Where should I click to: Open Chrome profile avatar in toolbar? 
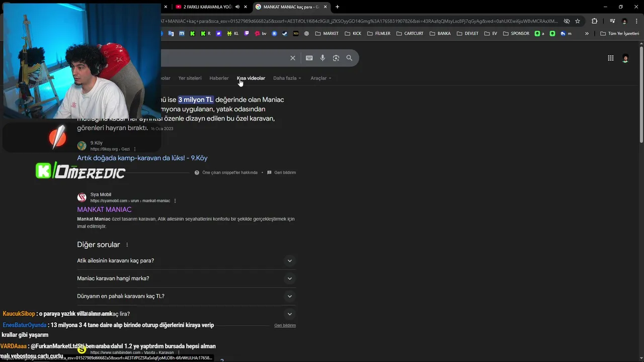(x=624, y=21)
